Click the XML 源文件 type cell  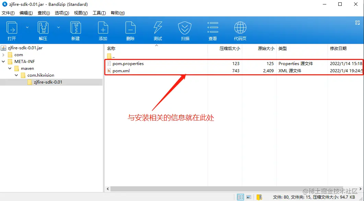click(290, 71)
